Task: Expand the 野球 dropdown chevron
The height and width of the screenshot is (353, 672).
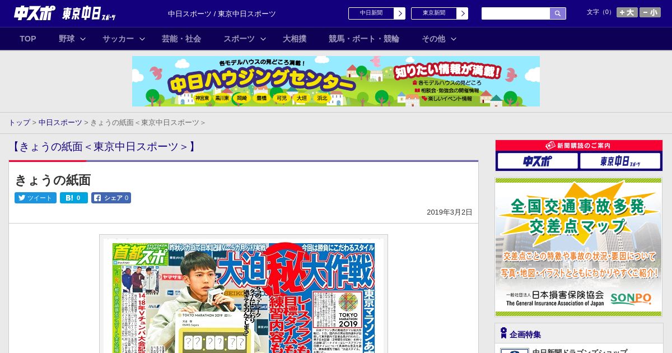Action: coord(83,39)
